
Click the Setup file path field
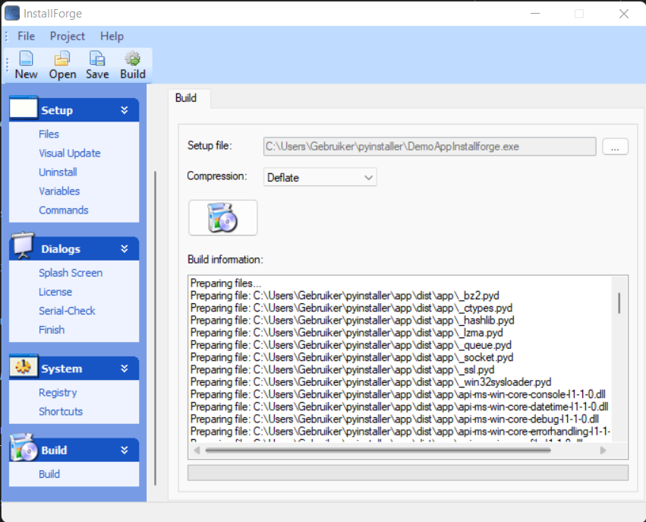coord(430,147)
